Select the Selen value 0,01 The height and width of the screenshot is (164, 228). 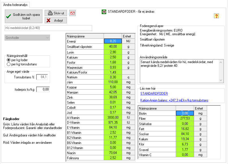tap(113, 102)
